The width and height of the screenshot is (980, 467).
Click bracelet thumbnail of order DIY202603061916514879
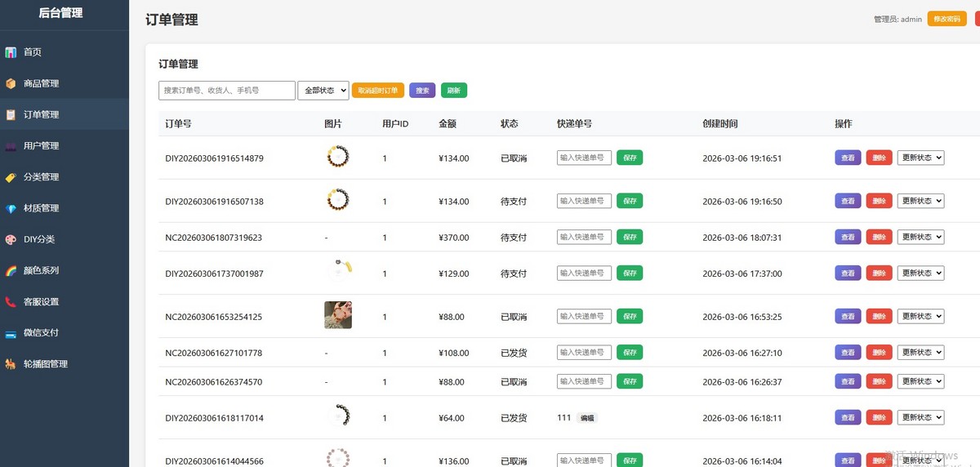tap(337, 157)
